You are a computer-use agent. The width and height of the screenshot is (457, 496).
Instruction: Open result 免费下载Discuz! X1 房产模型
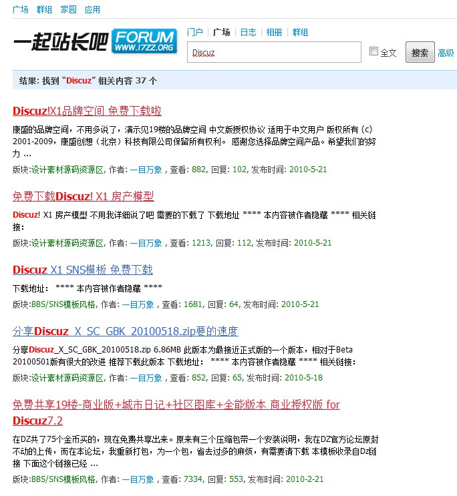click(84, 196)
